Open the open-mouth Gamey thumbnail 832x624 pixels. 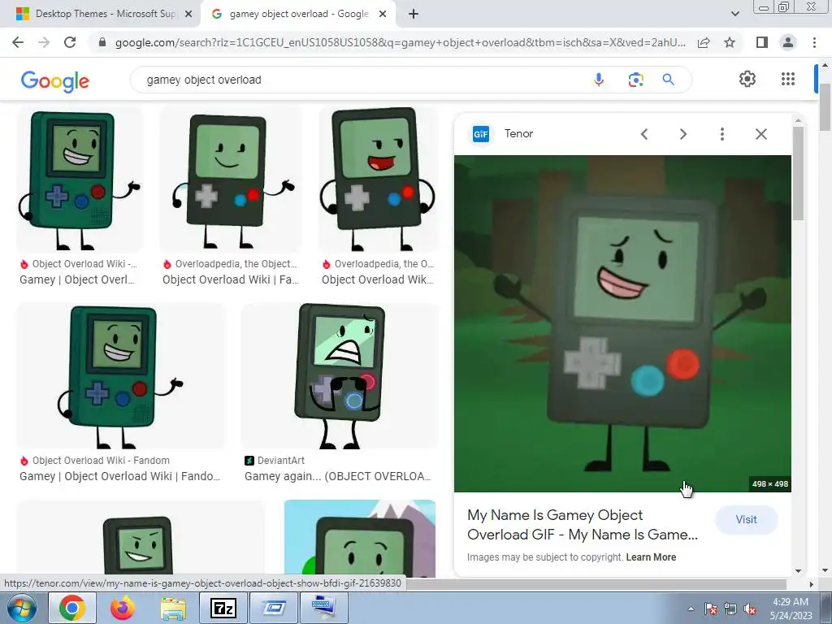[x=378, y=180]
